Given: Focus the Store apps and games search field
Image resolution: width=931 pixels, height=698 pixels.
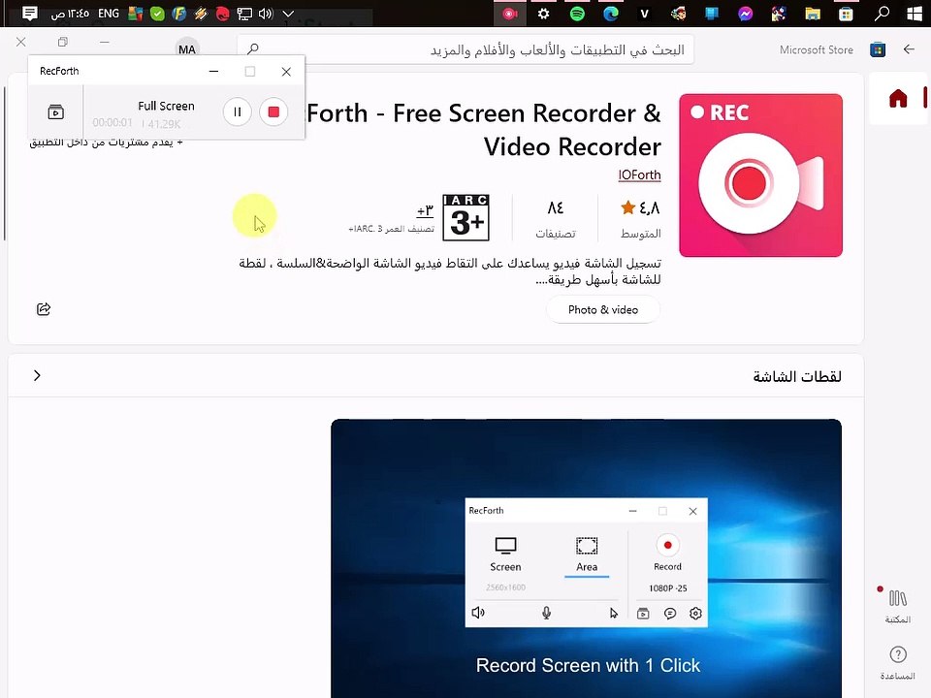Looking at the screenshot, I should 465,49.
